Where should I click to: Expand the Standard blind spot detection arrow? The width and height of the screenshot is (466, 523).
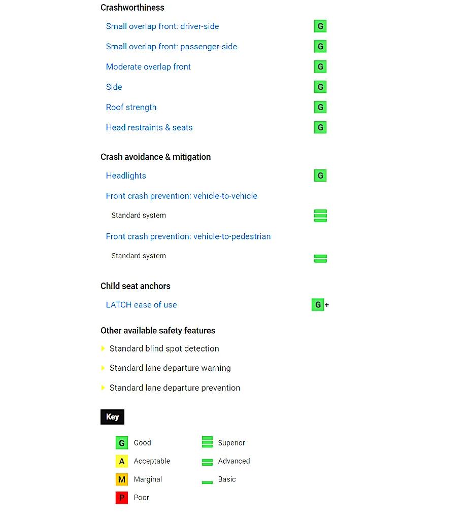click(x=103, y=348)
